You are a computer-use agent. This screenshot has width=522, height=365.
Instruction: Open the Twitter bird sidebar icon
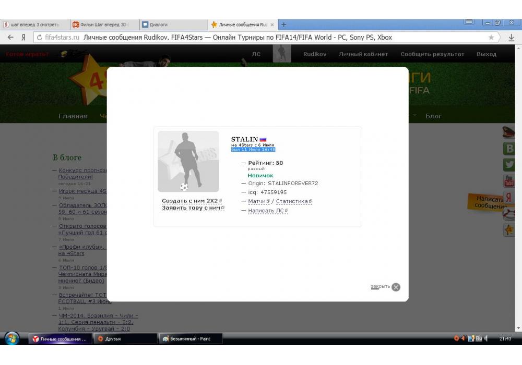coord(509,164)
